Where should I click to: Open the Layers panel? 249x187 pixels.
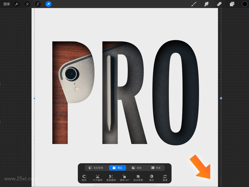point(232,4)
